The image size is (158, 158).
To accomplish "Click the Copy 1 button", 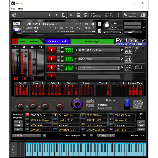I will click(x=18, y=122).
